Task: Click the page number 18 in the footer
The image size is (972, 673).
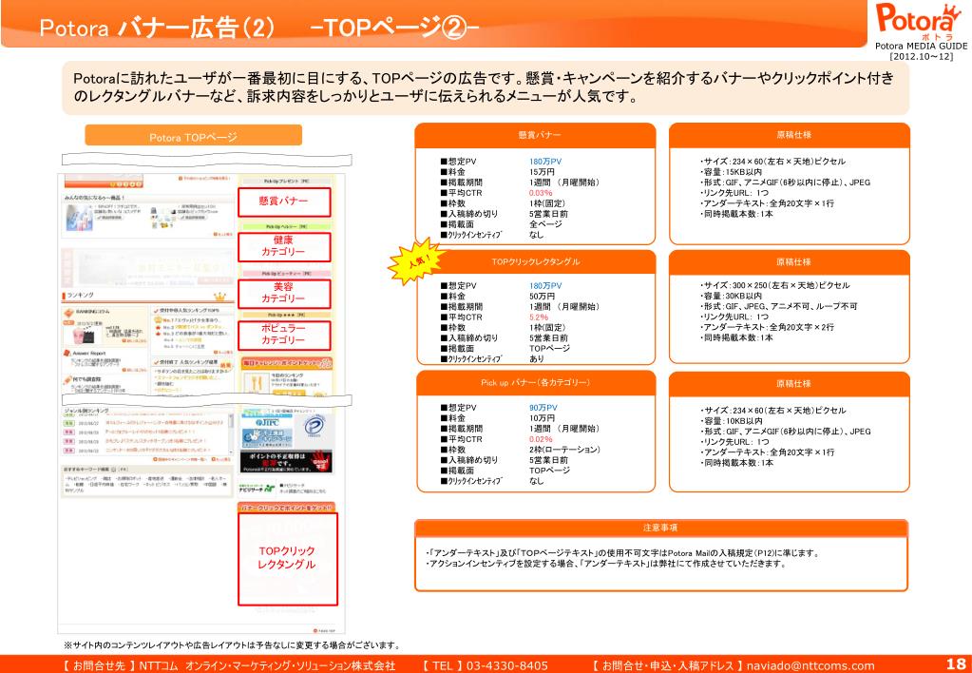Action: [x=956, y=665]
